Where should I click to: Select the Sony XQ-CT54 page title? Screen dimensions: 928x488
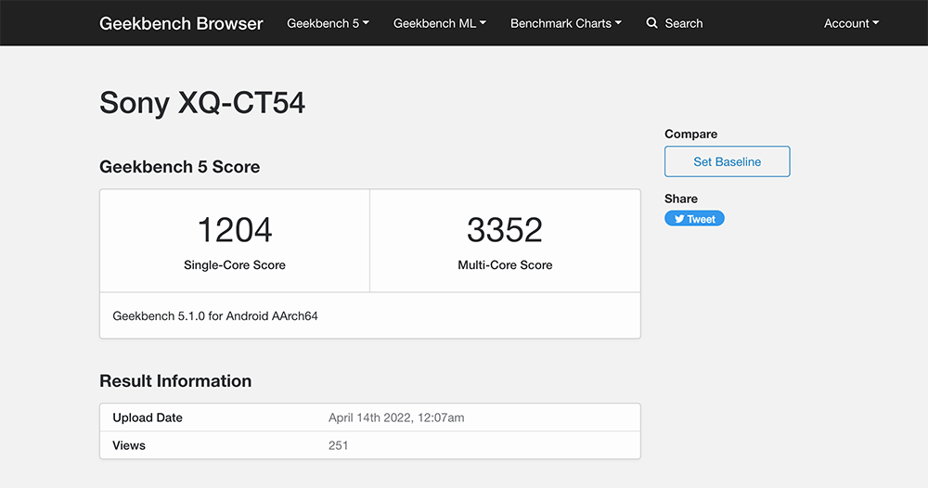click(x=202, y=102)
